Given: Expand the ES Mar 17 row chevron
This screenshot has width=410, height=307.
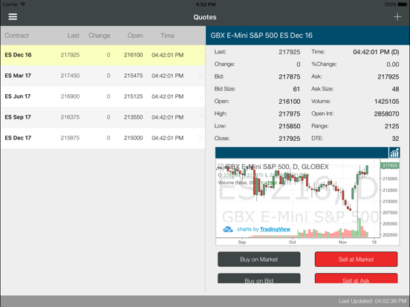Looking at the screenshot, I should (201, 76).
